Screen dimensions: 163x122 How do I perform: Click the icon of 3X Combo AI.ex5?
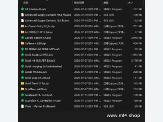22,9
